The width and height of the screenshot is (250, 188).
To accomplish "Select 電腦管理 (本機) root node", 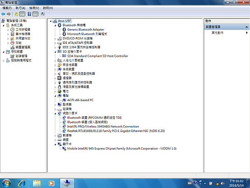I will pos(16,21).
